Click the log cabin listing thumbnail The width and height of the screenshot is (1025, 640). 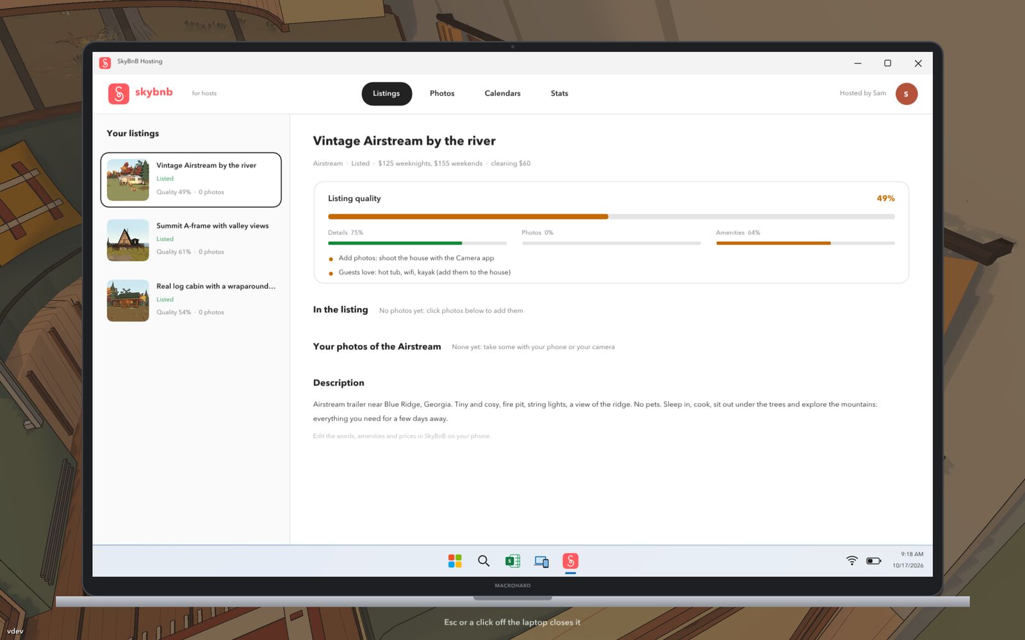pos(128,300)
